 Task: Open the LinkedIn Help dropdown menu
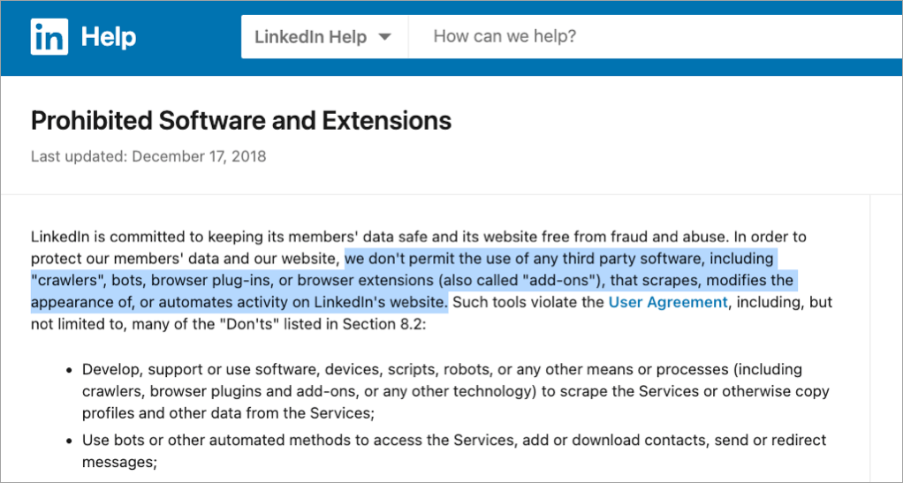pos(322,37)
